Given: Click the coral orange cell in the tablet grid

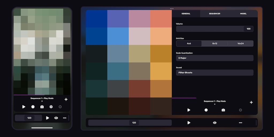Looking at the screenshot, I should tap(161, 19).
